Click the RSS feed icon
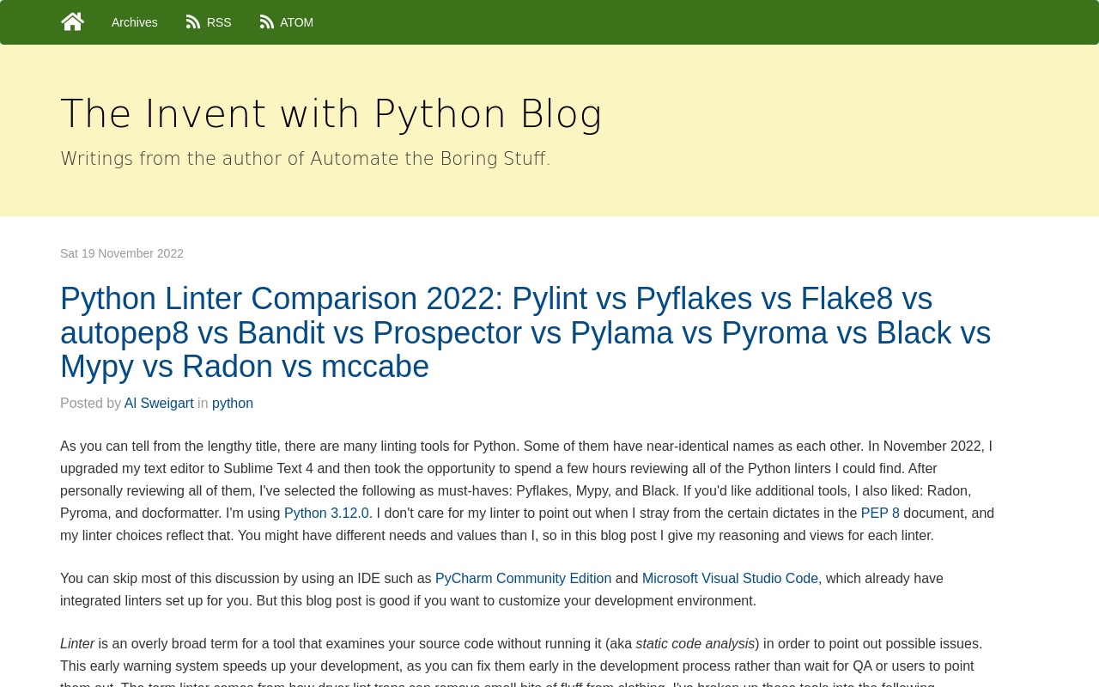This screenshot has width=1099, height=687. click(193, 22)
